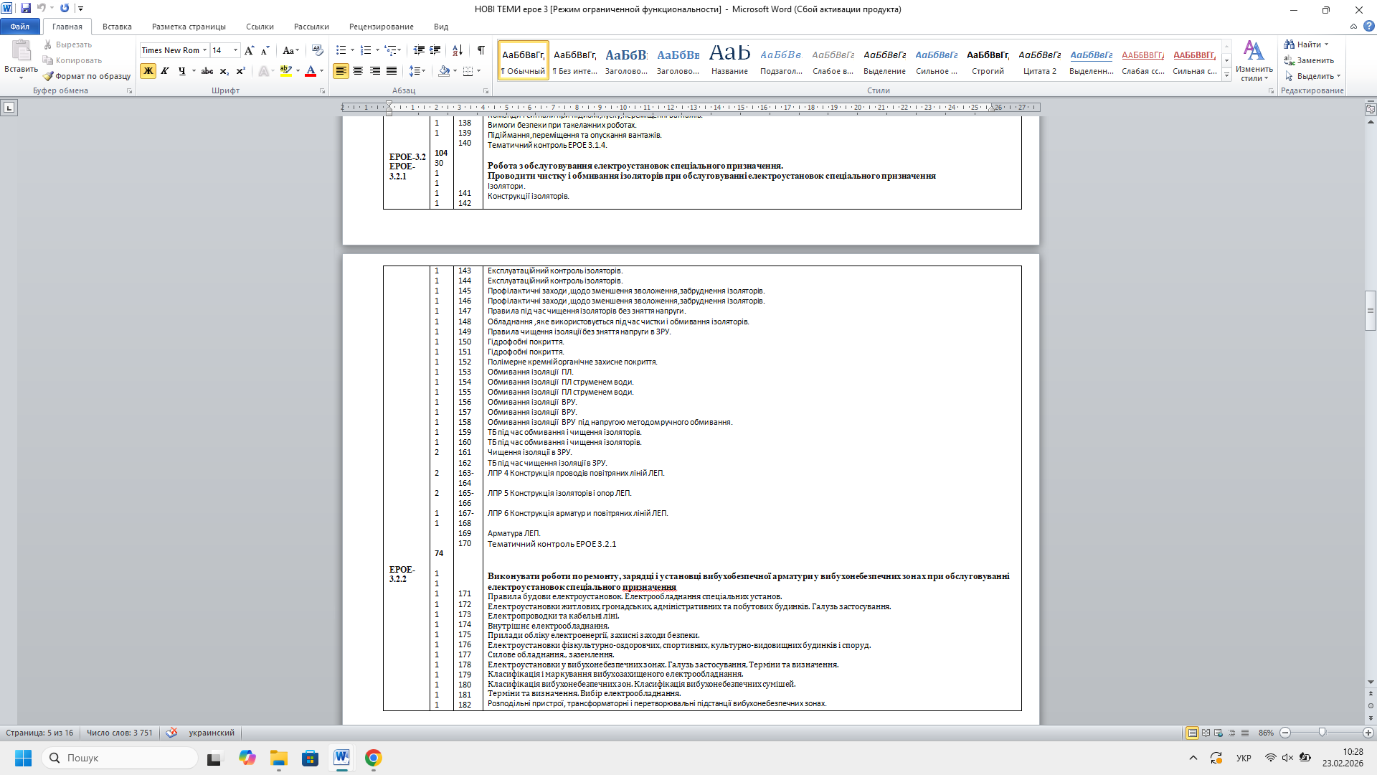Viewport: 1377px width, 775px height.
Task: Switch to Full Screen Reading view
Action: pos(1206,733)
